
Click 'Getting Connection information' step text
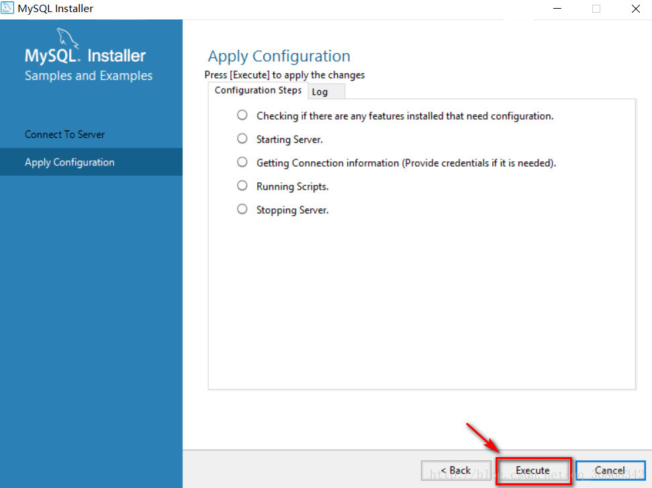click(406, 163)
